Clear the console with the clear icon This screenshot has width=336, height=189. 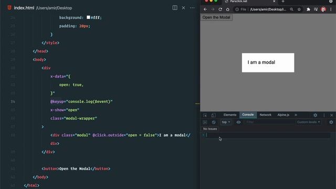(214, 122)
